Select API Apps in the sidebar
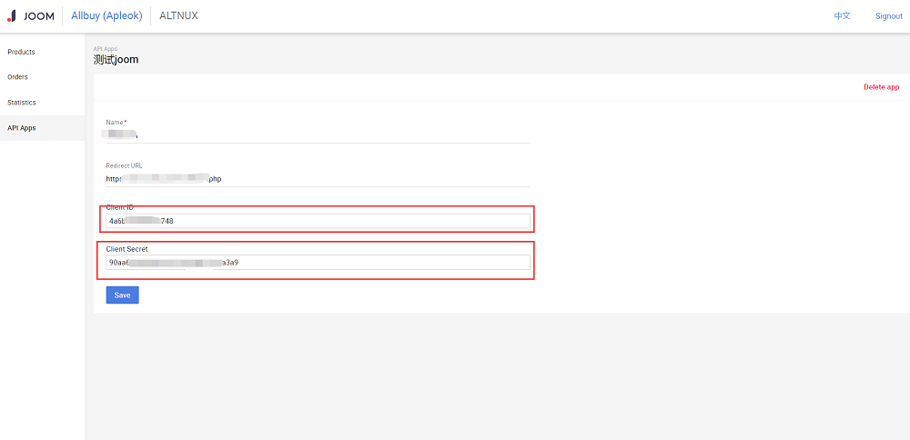The image size is (910, 440). tap(22, 128)
